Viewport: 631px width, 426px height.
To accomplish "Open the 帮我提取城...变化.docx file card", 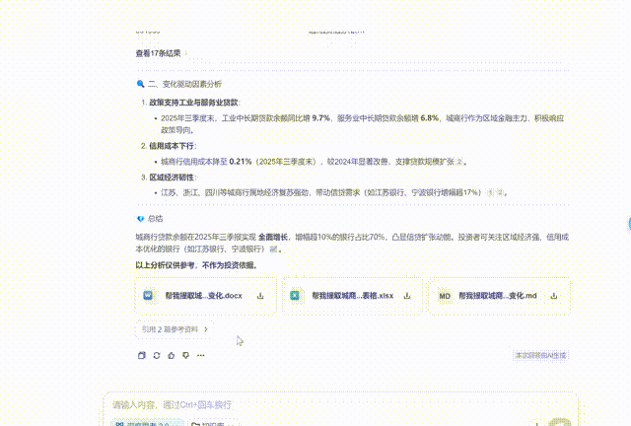I will click(x=206, y=296).
